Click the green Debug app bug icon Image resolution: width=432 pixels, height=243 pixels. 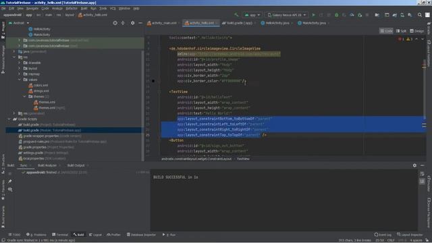pyautogui.click(x=336, y=15)
